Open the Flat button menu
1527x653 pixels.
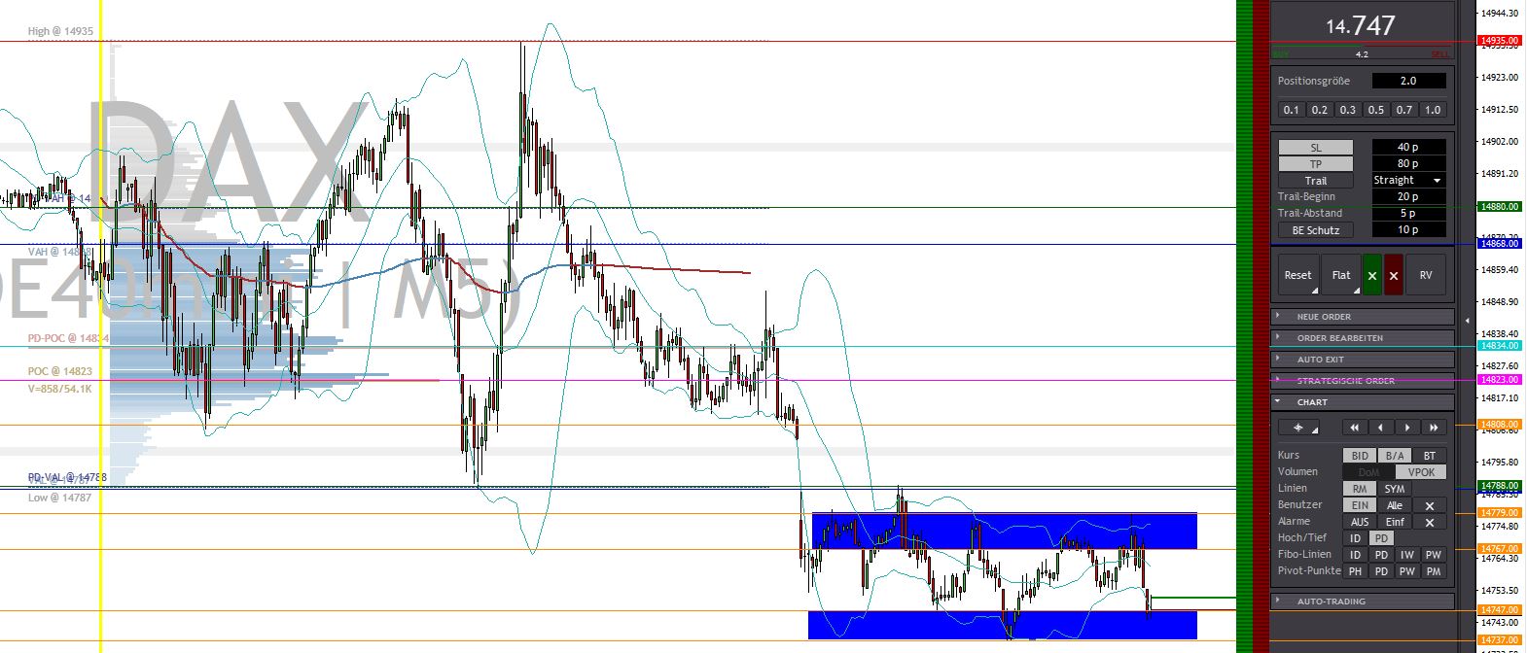tap(1341, 275)
